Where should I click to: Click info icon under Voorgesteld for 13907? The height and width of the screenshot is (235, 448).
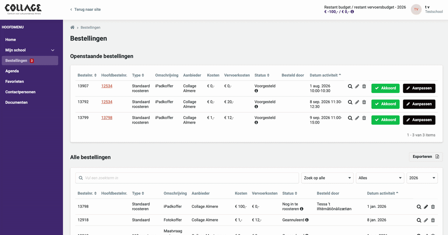click(x=256, y=91)
